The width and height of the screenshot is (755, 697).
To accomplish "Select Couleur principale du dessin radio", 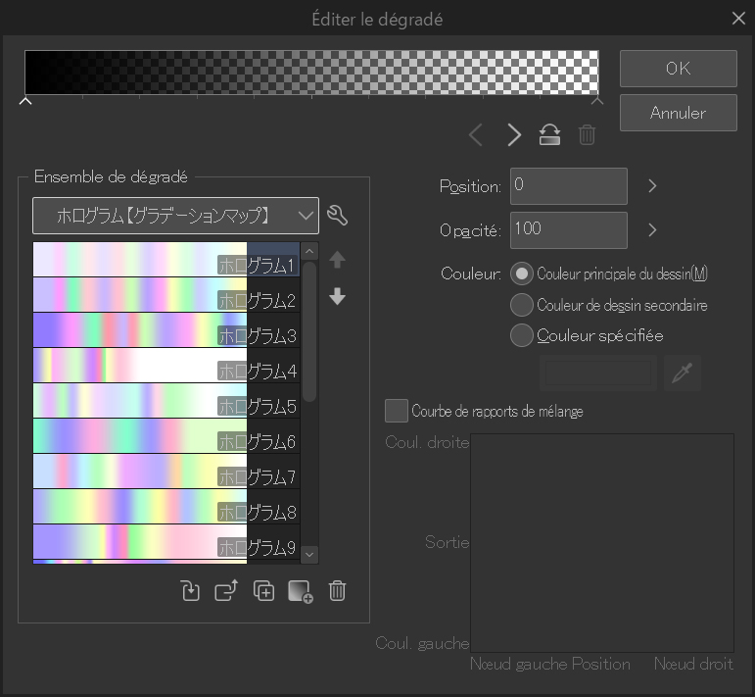I will coord(523,274).
